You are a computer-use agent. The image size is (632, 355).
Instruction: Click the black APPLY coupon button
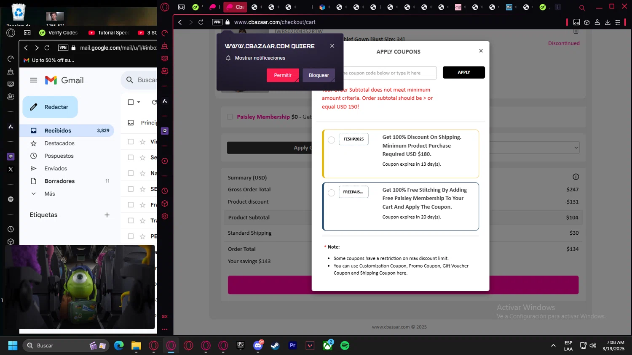pyautogui.click(x=463, y=72)
